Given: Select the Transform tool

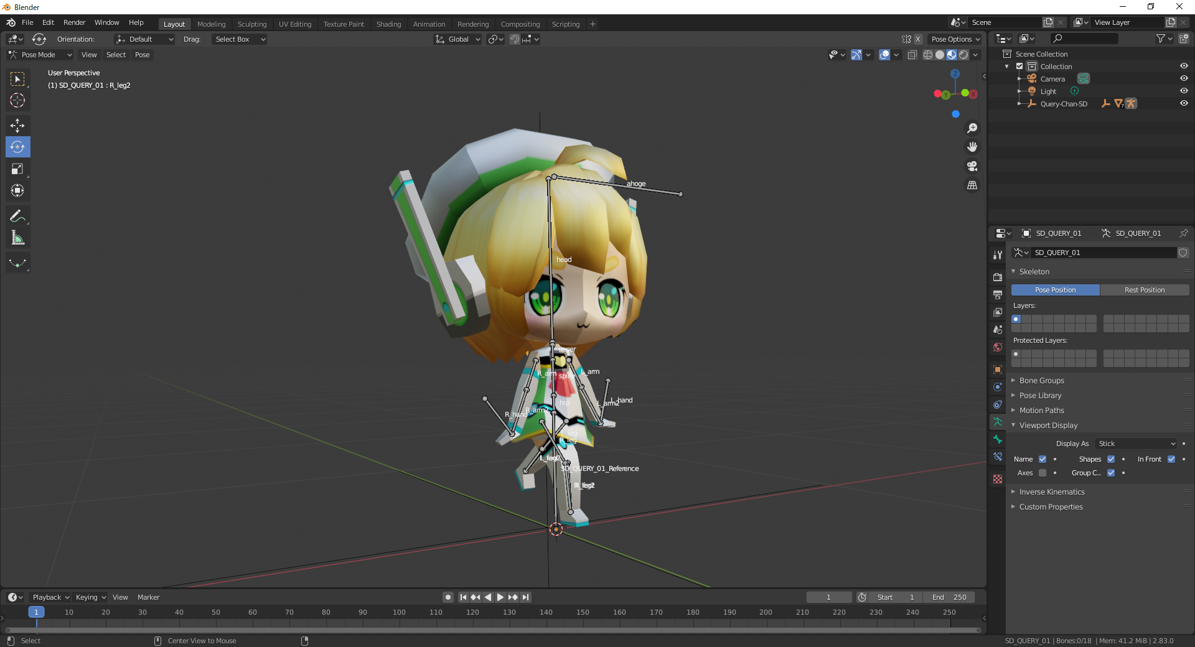Looking at the screenshot, I should 17,191.
